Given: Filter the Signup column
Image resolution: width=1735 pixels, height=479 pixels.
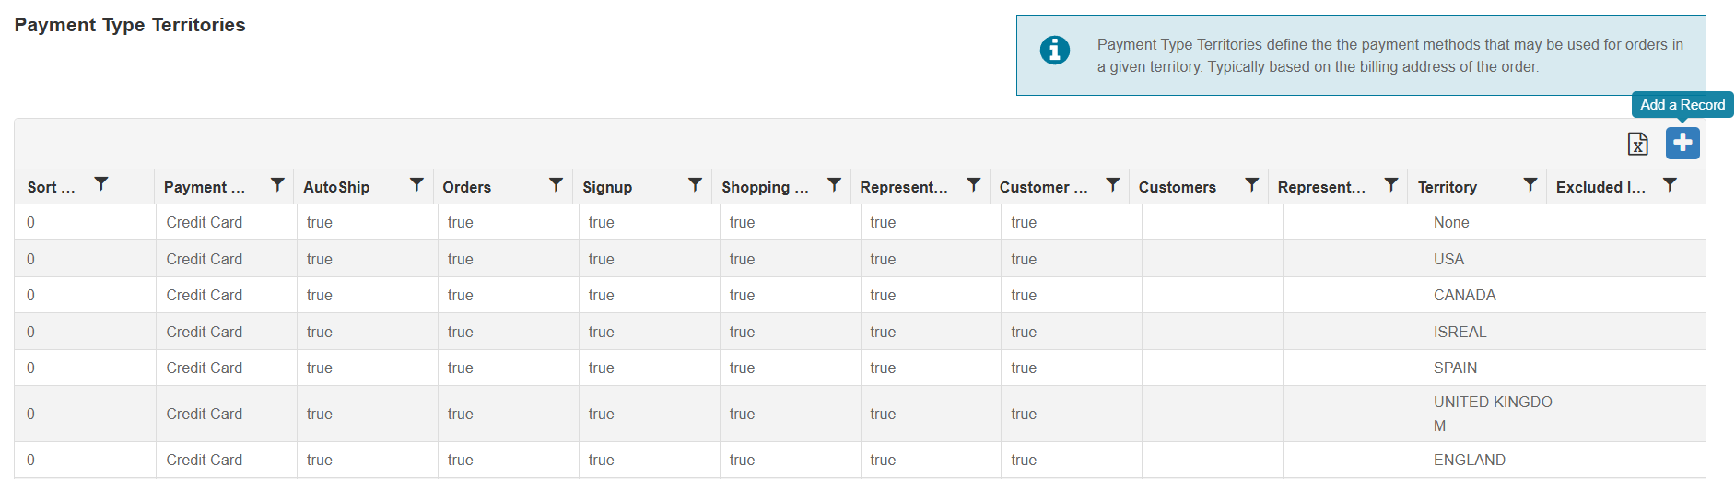Looking at the screenshot, I should 695,185.
